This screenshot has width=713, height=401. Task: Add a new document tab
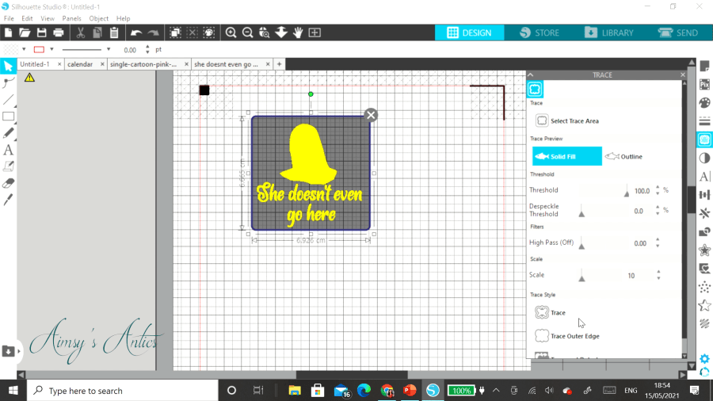[x=279, y=64]
